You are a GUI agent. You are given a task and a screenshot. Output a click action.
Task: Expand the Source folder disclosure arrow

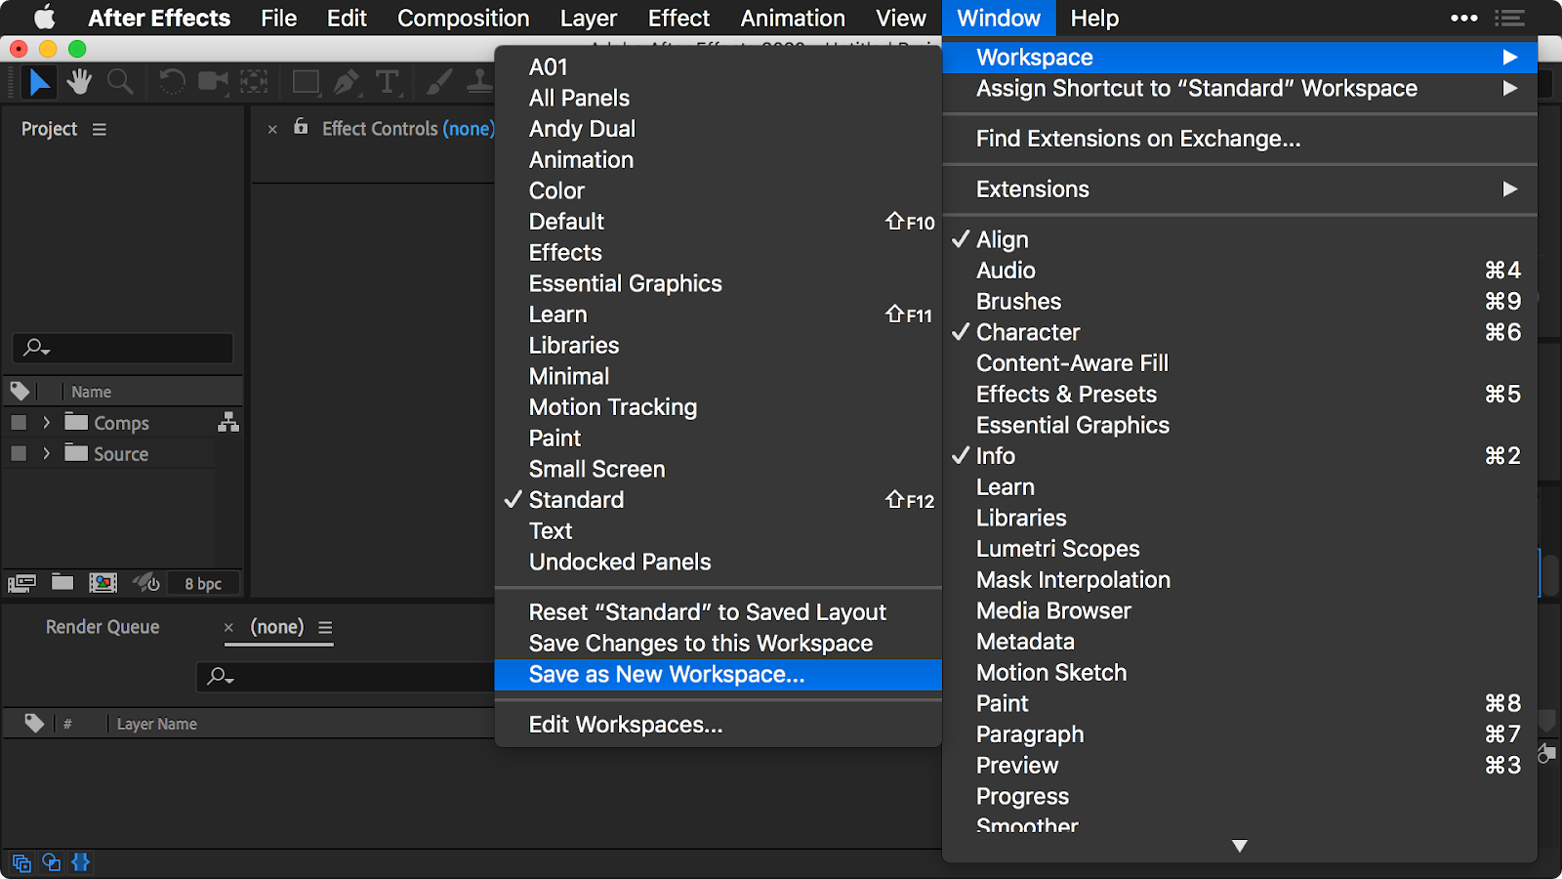(x=46, y=454)
